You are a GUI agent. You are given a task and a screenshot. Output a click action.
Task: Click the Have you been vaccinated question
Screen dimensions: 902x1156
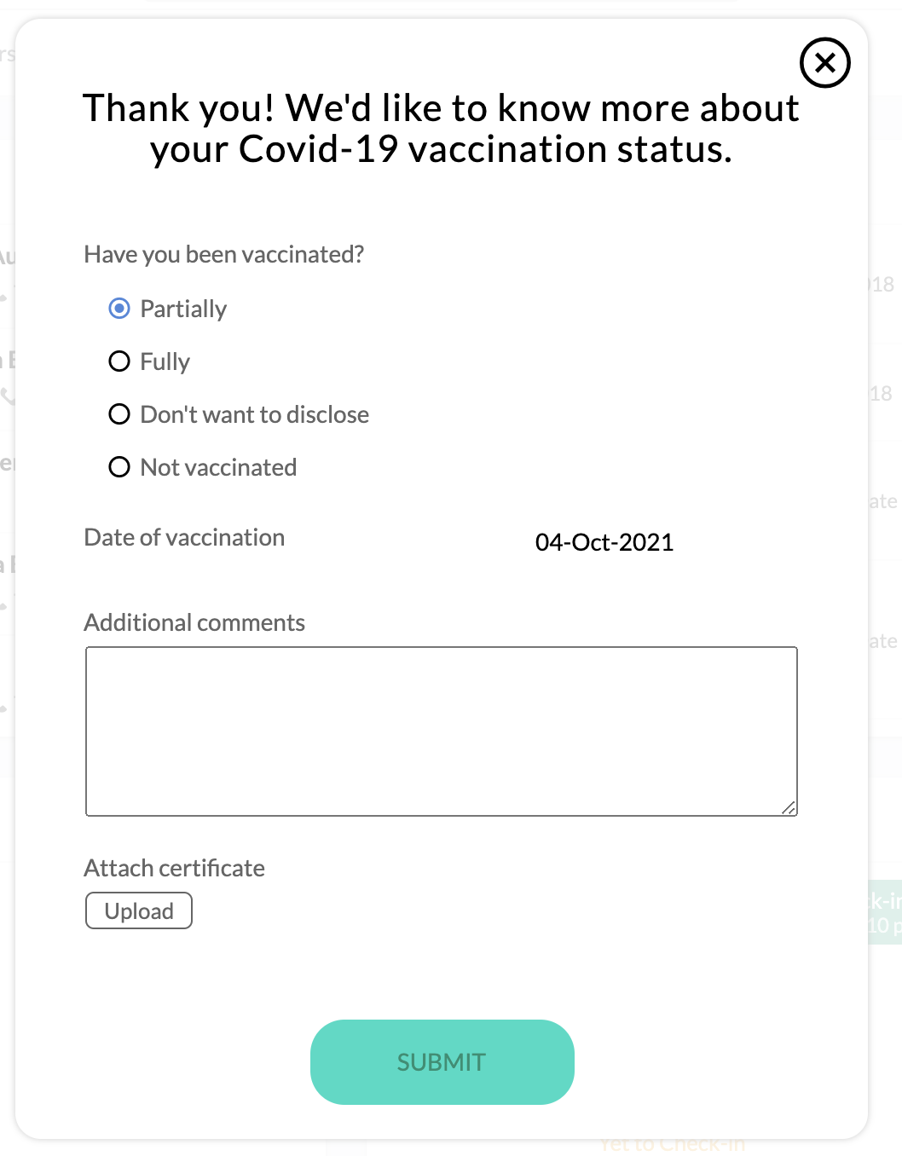click(224, 254)
